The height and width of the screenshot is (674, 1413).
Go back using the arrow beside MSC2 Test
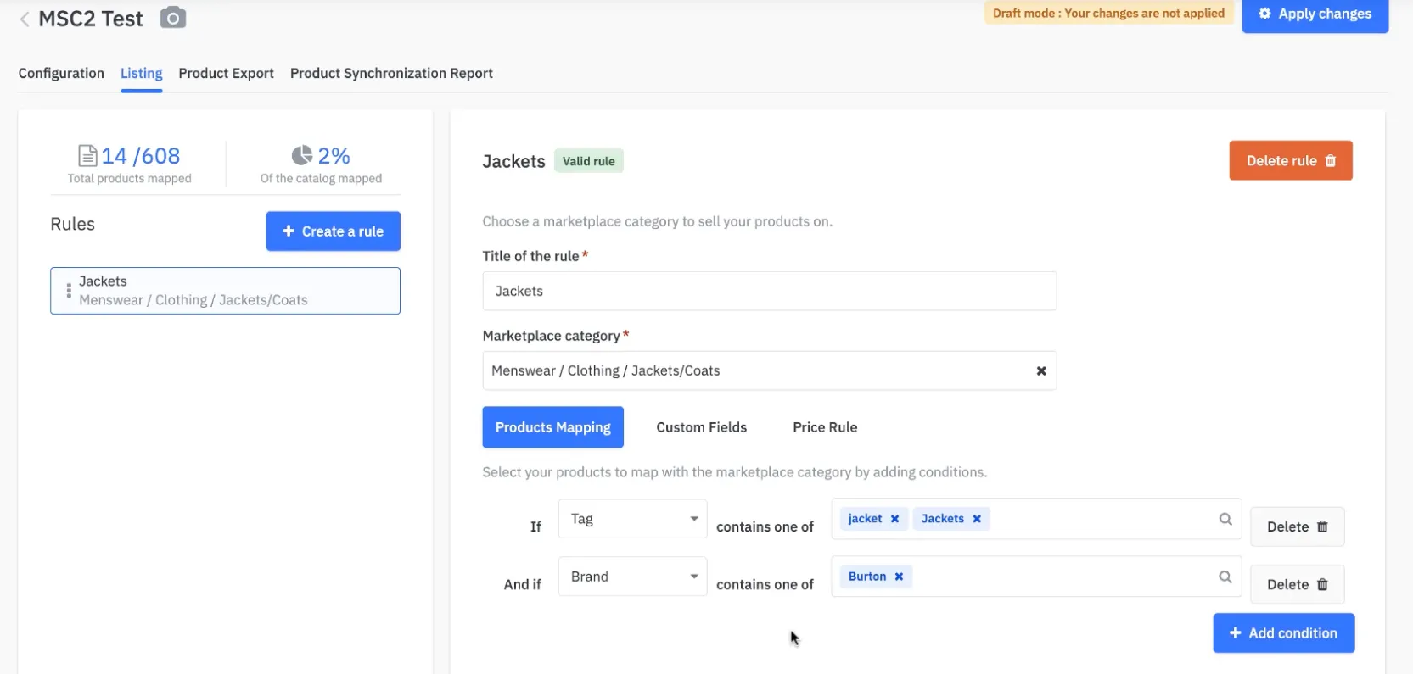click(25, 19)
